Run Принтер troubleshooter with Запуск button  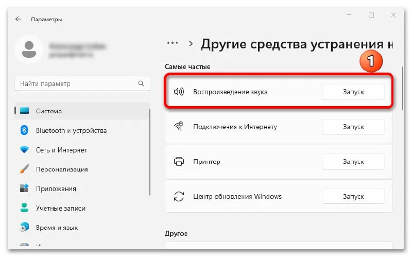353,162
